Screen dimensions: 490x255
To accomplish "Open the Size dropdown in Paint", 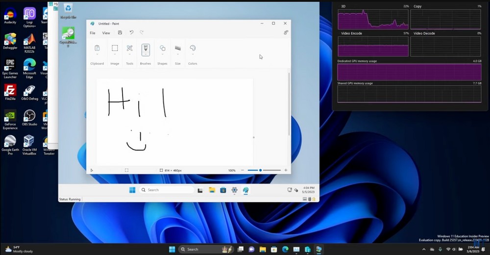I will point(177,54).
